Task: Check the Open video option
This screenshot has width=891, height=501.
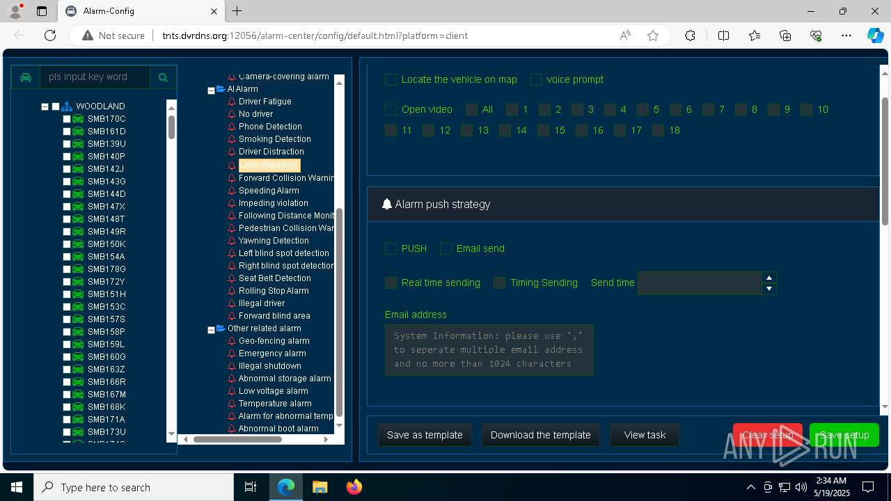Action: click(x=391, y=109)
